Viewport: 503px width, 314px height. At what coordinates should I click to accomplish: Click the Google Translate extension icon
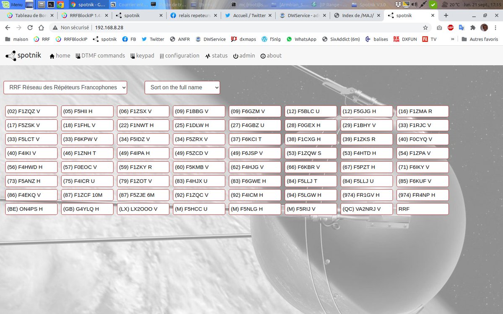click(x=462, y=28)
